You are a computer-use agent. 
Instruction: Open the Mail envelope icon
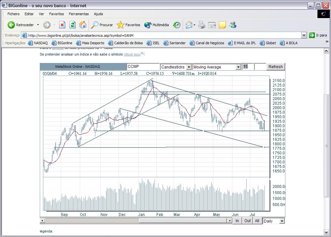point(189,25)
